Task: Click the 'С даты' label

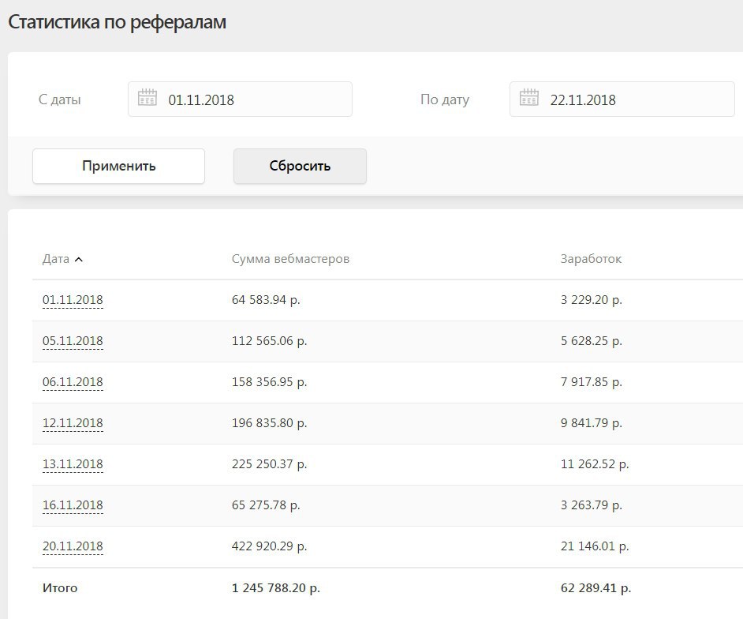Action: 60,99
